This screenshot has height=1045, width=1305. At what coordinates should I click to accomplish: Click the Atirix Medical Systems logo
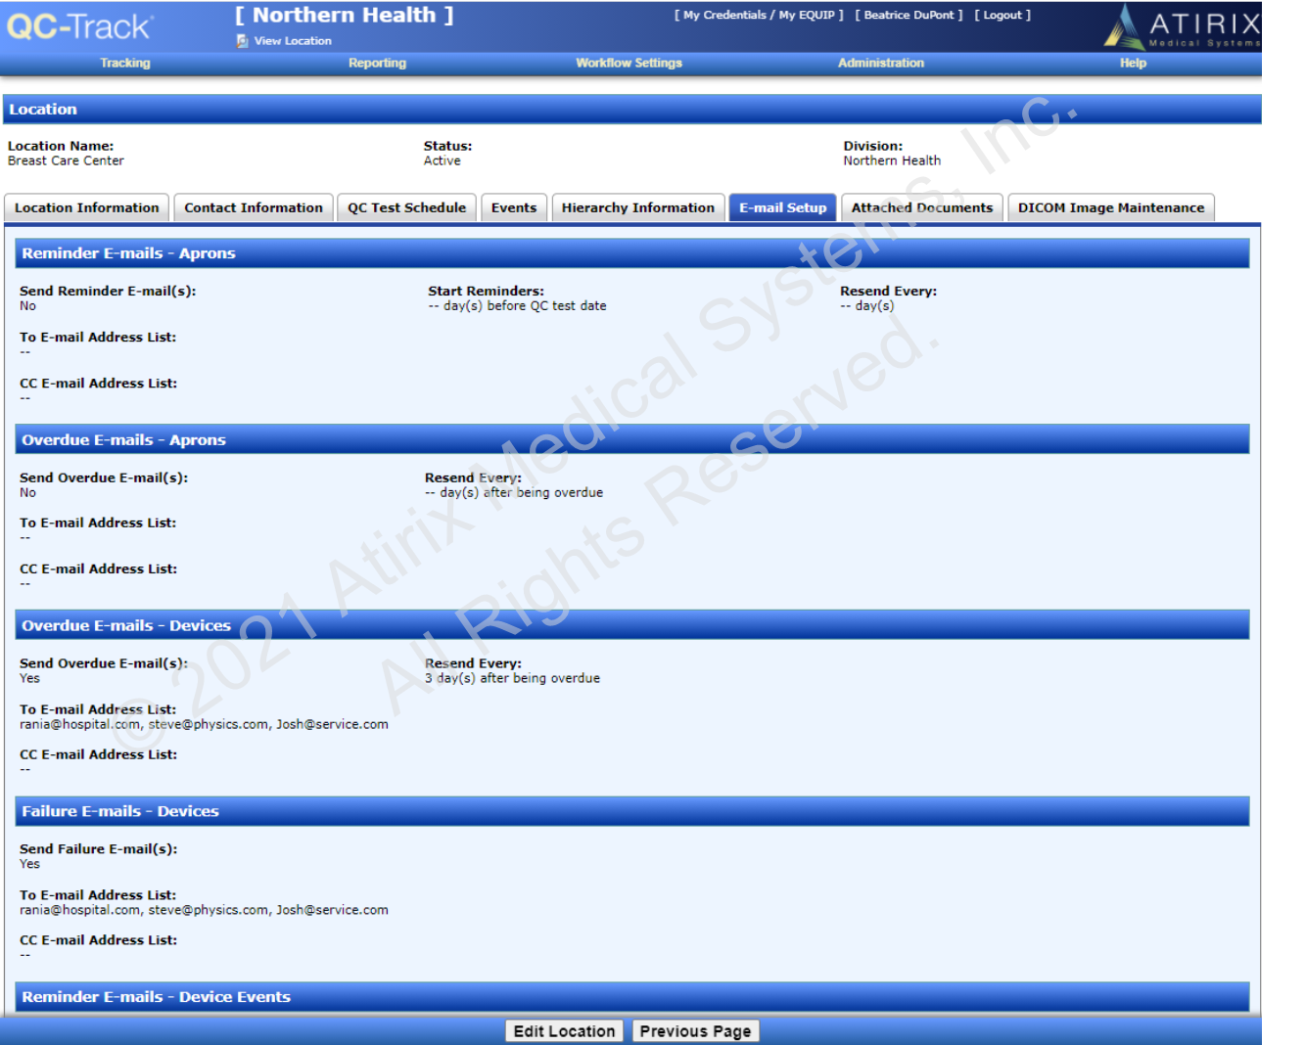tap(1183, 26)
